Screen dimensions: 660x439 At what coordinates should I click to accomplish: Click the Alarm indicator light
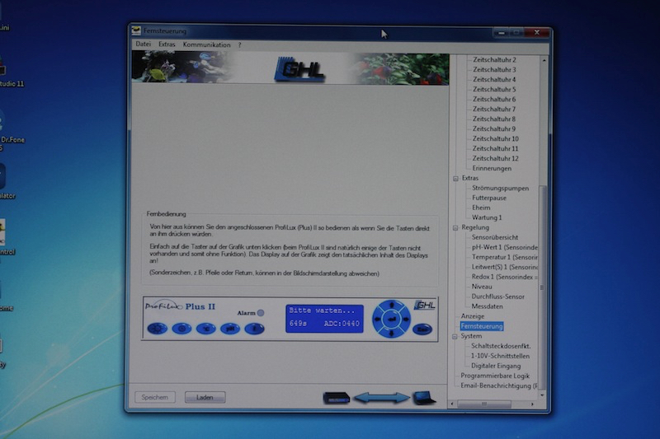(261, 313)
